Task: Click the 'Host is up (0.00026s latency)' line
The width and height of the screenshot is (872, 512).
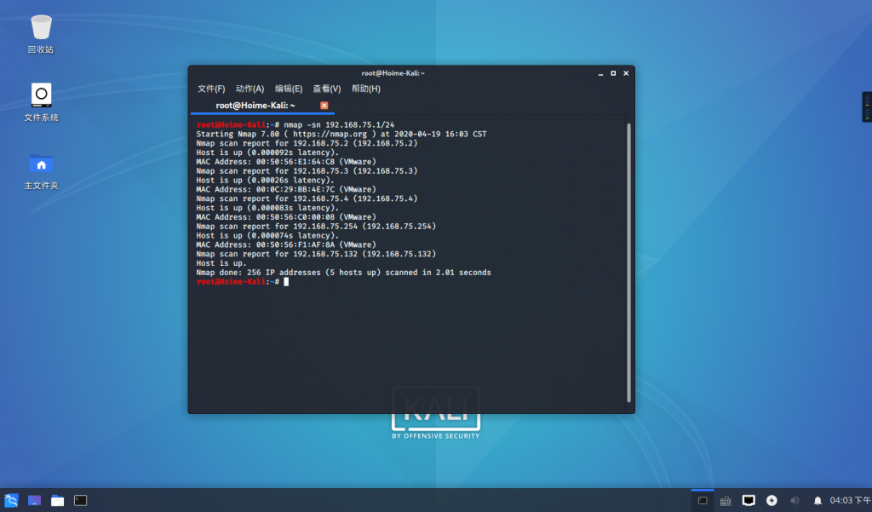Action: (x=266, y=181)
